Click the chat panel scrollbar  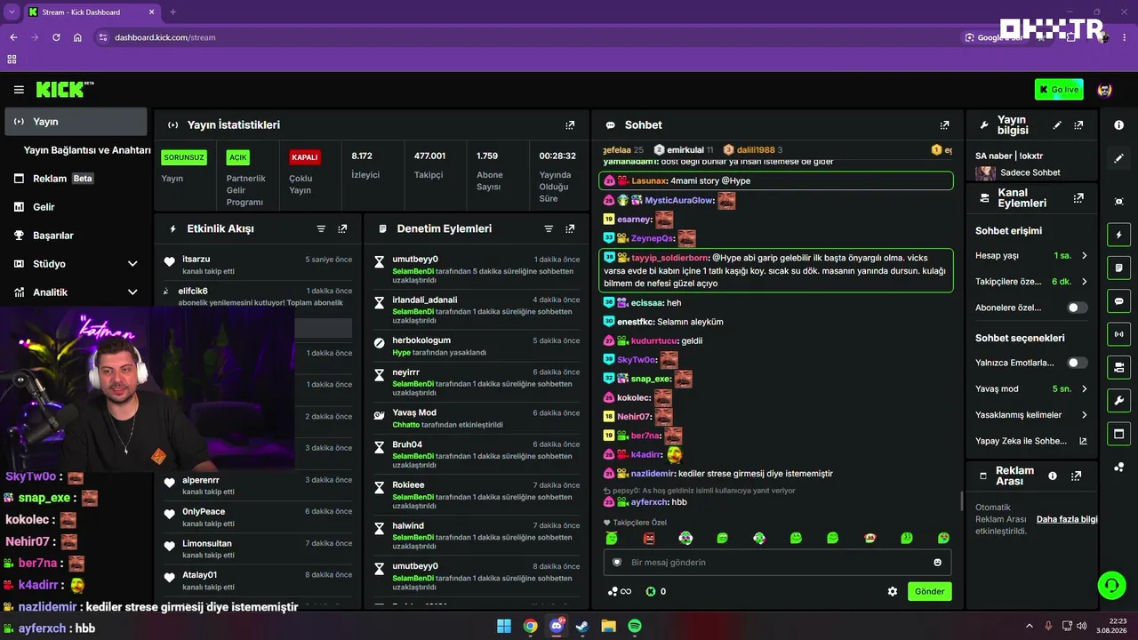(961, 500)
